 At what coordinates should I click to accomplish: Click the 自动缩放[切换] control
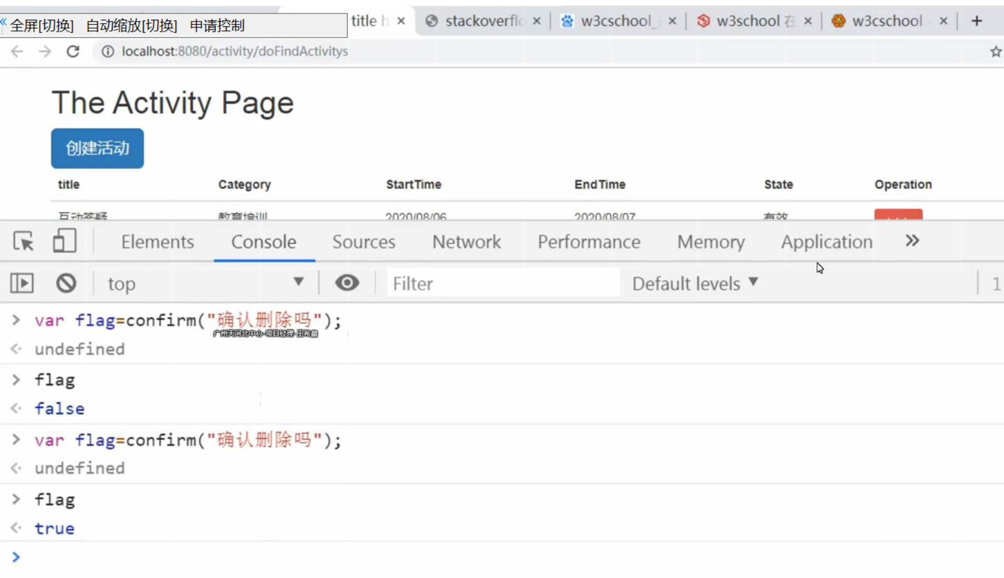(131, 26)
